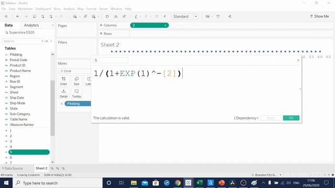Click the data pane Search field
Image resolution: width=335 pixels, height=188 pixels.
pos(21,41)
